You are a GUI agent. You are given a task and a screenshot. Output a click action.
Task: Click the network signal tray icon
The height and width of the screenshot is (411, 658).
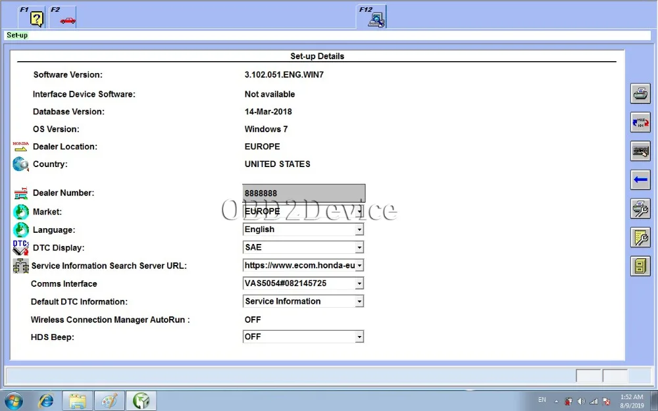click(x=594, y=401)
